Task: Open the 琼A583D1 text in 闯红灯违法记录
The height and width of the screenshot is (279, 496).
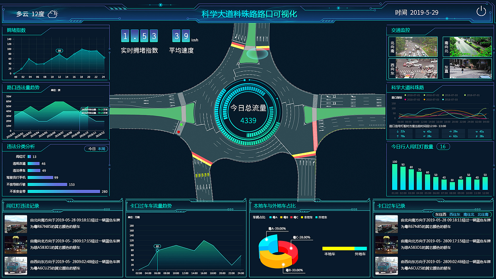Action: click(75, 244)
